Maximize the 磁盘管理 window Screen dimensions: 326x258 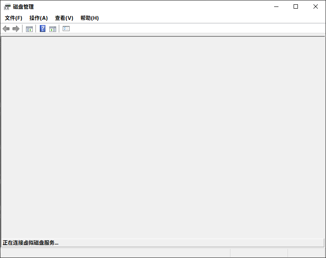[296, 6]
